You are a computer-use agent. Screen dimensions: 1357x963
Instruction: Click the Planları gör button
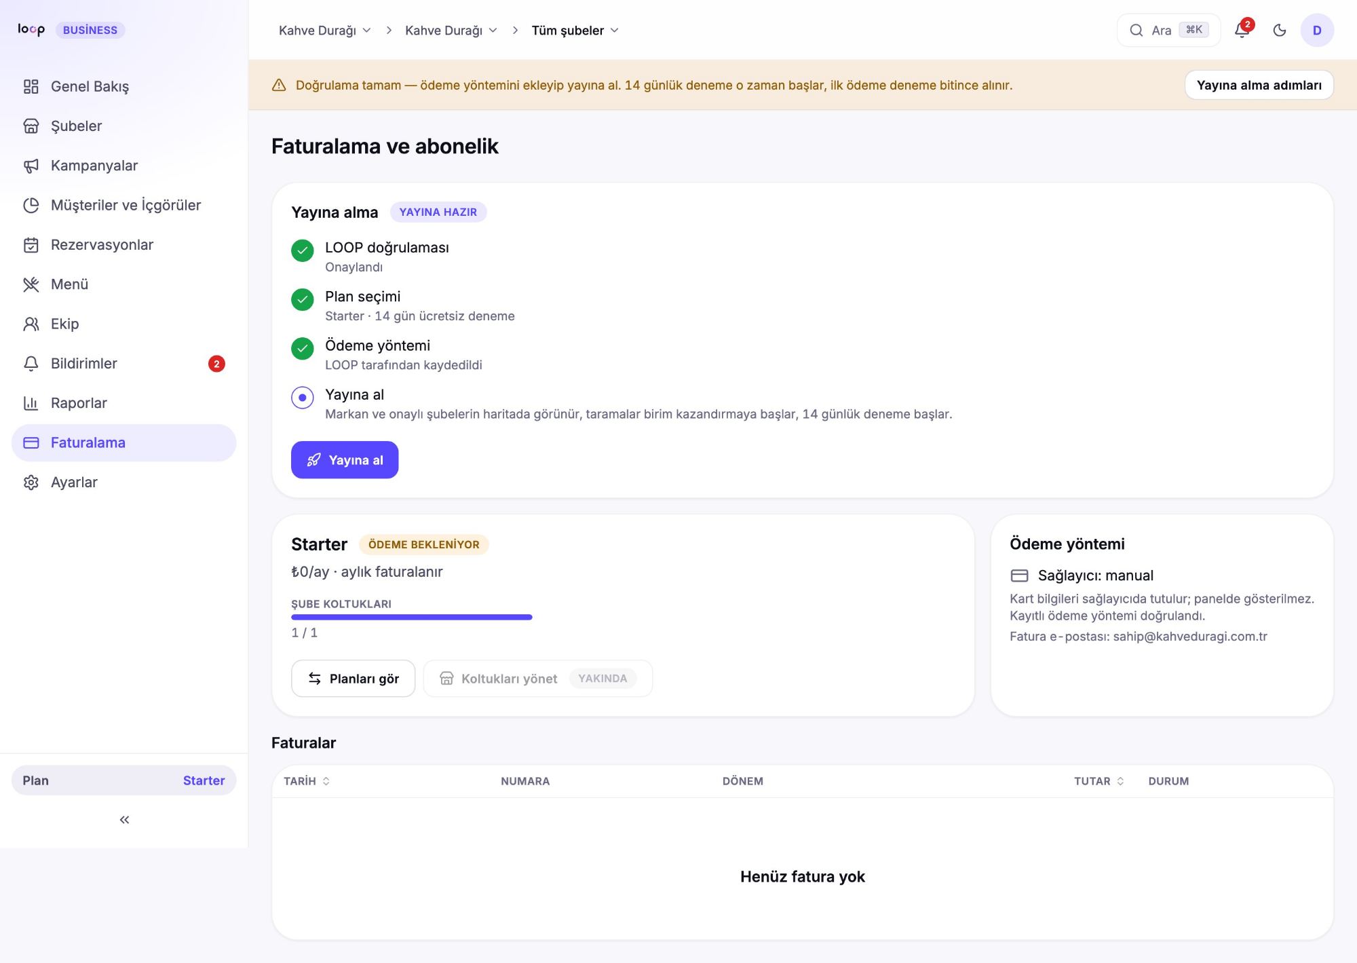353,679
